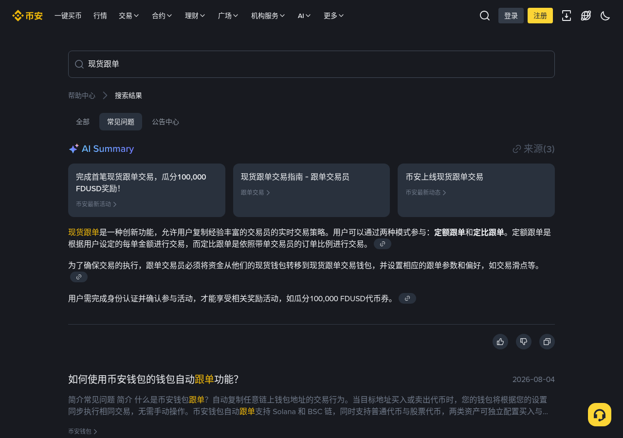Open source link after FDUSD代币券 sentence
Viewport: 623px width, 438px height.
coord(407,298)
